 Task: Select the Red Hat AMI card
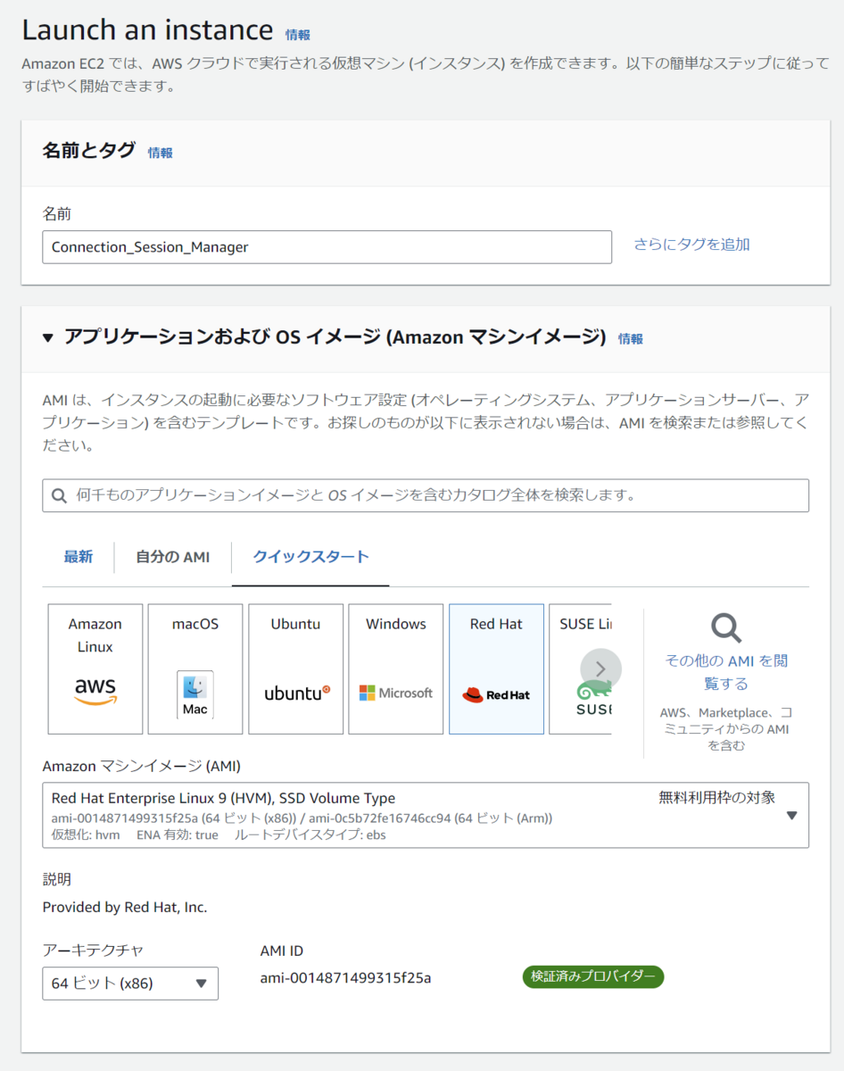click(x=496, y=669)
